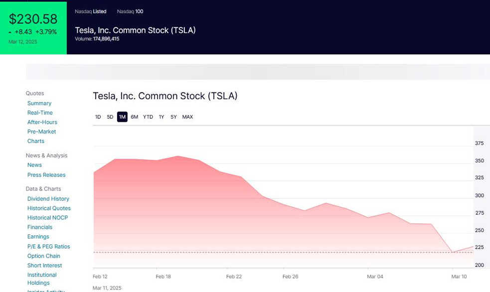Show MAX price history
Viewport: 490px width, 292px height.
click(x=187, y=117)
